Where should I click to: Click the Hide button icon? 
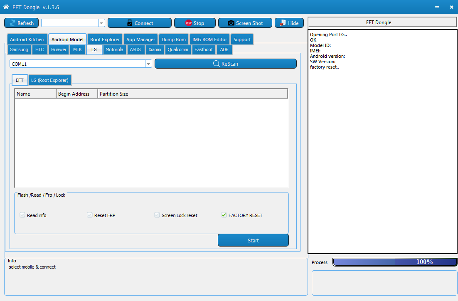(x=283, y=23)
